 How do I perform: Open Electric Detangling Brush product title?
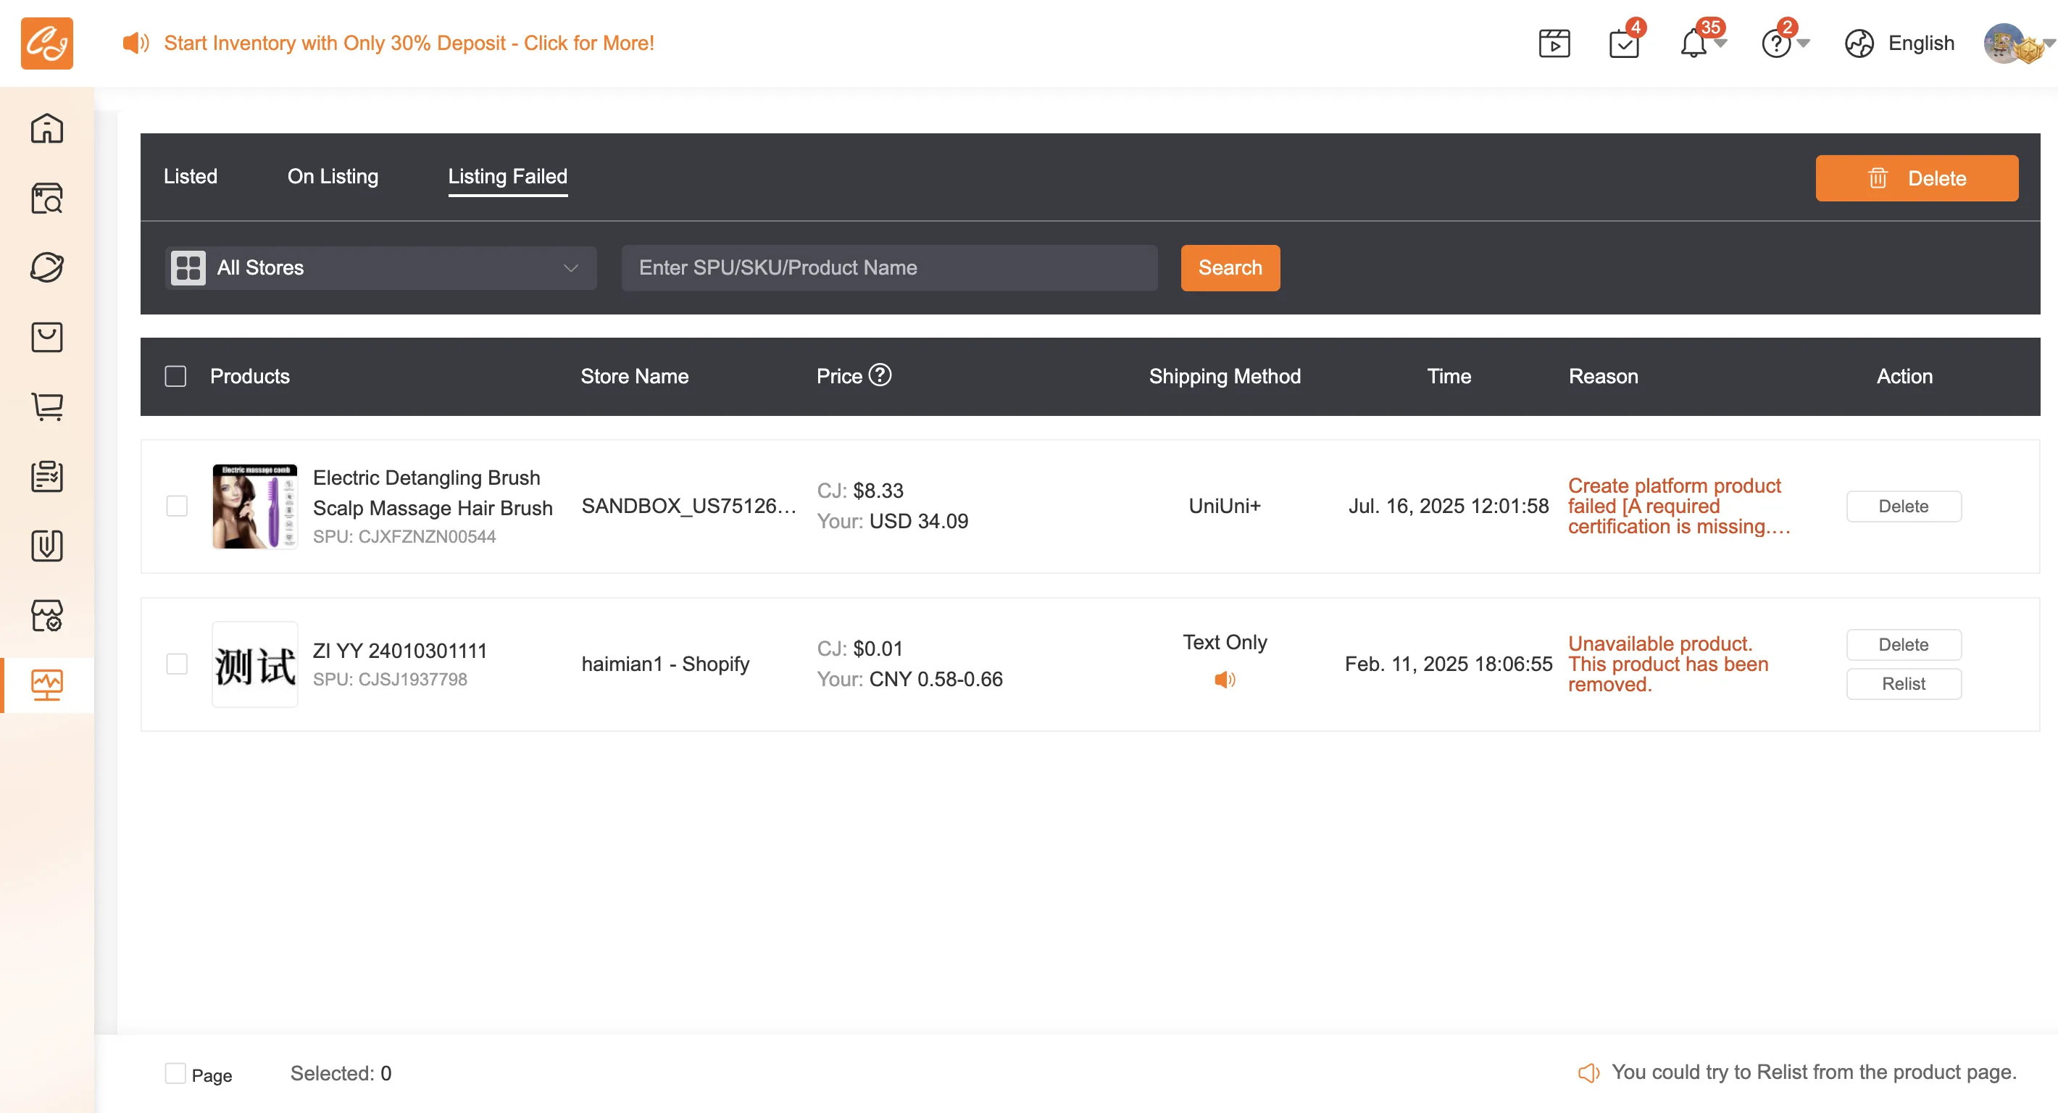click(x=432, y=492)
